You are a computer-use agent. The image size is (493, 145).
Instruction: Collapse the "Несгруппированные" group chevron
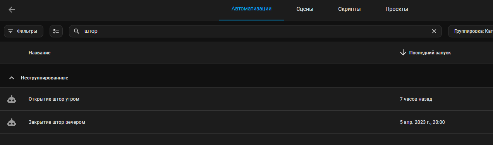tap(12, 78)
